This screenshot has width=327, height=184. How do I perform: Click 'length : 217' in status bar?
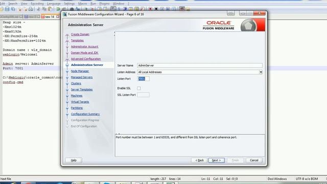158,179
